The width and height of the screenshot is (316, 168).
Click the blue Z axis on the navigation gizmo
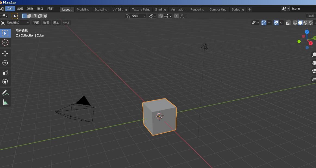point(307,32)
